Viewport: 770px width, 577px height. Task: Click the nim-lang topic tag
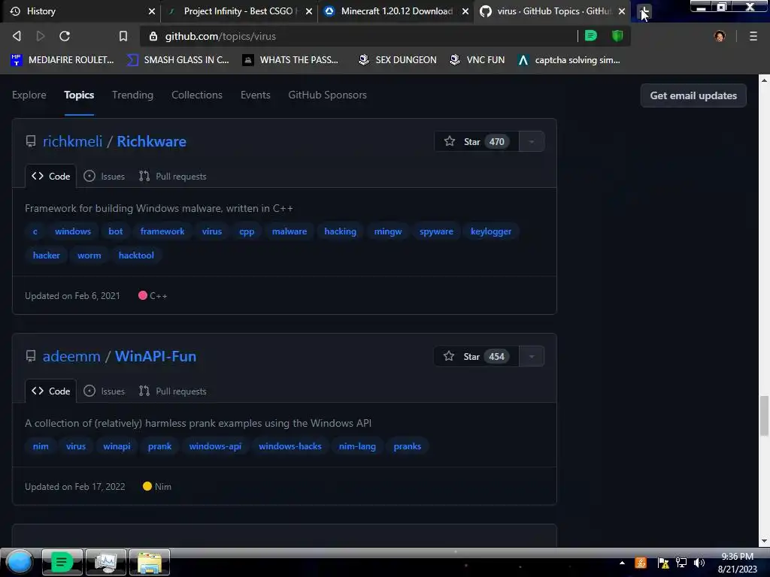357,446
